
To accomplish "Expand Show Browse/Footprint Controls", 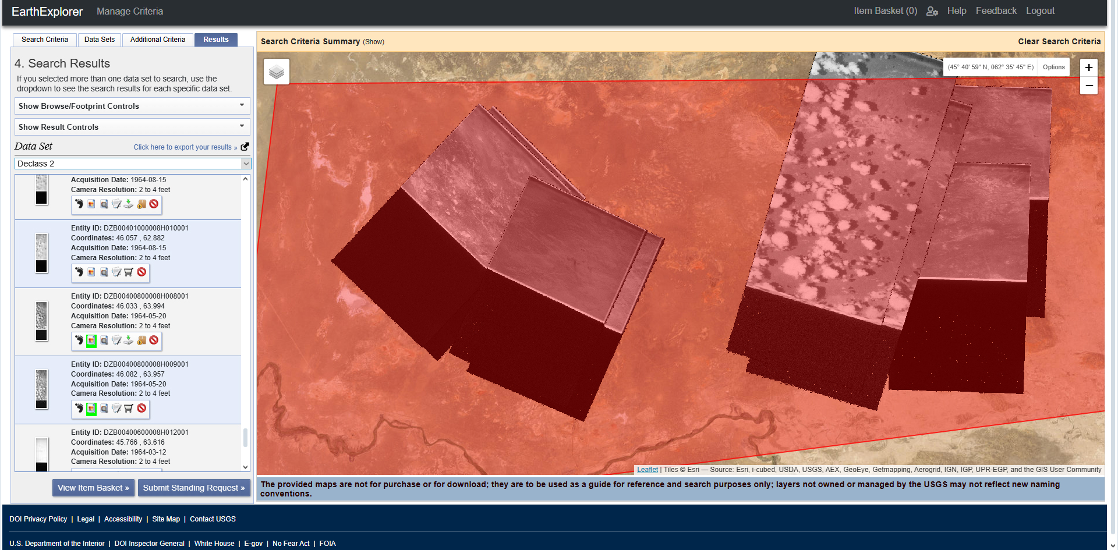I will [132, 106].
